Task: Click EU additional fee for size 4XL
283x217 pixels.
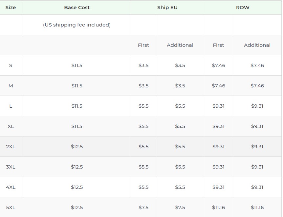Action: (x=180, y=187)
